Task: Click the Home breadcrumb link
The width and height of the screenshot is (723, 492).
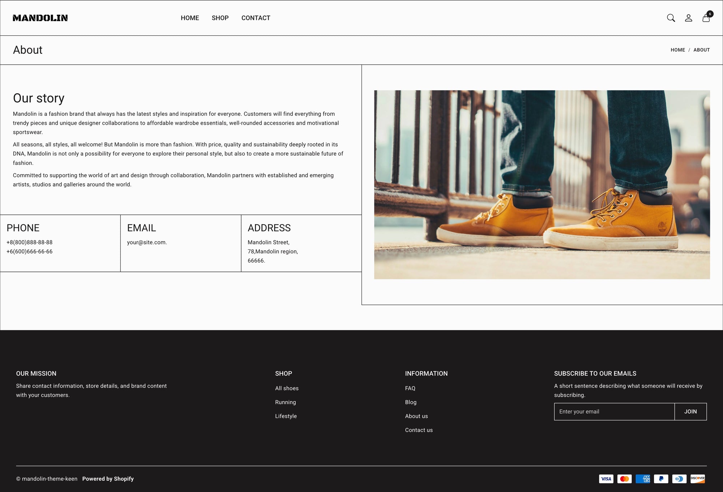Action: click(x=677, y=50)
